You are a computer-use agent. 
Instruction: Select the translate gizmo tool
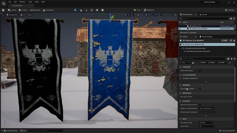click(129, 15)
